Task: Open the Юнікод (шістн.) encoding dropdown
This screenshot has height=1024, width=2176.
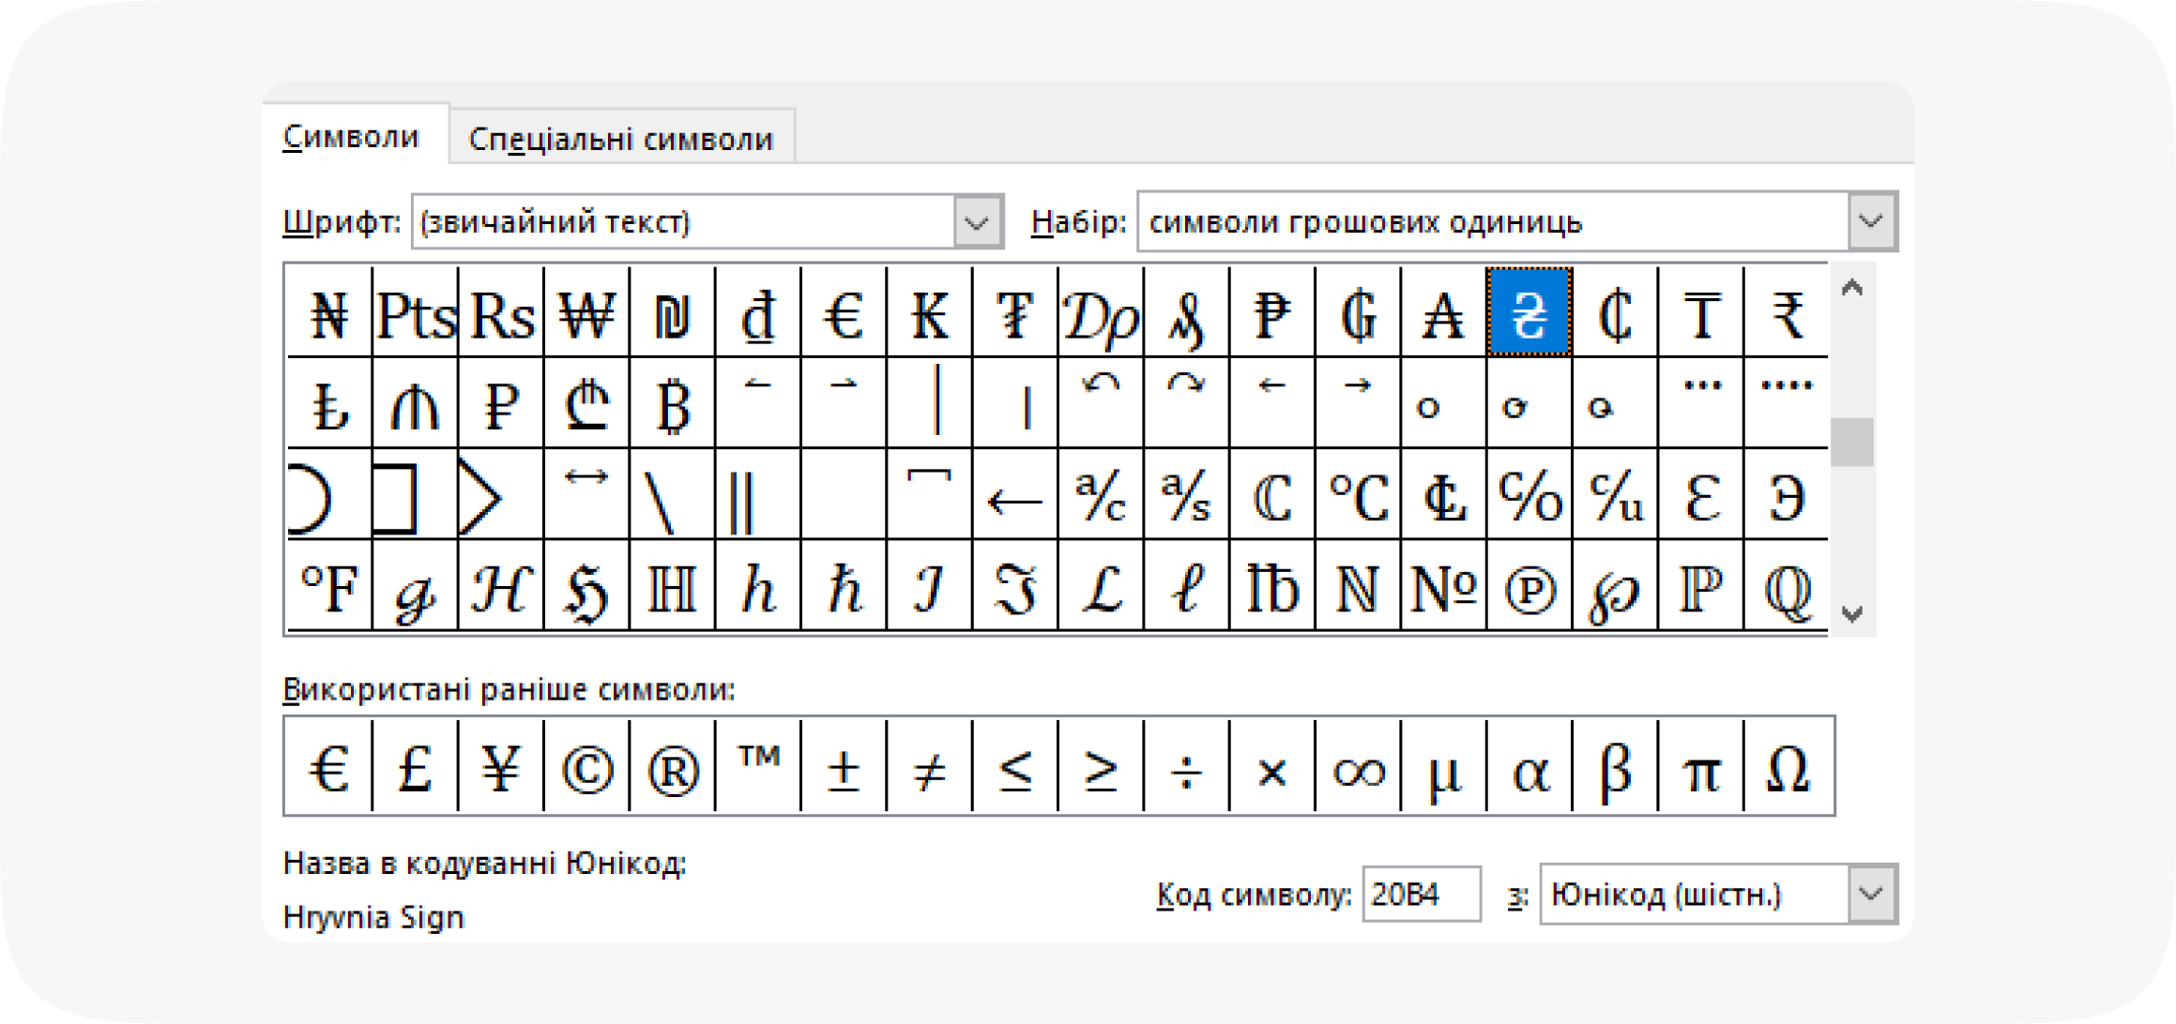Action: [1871, 894]
